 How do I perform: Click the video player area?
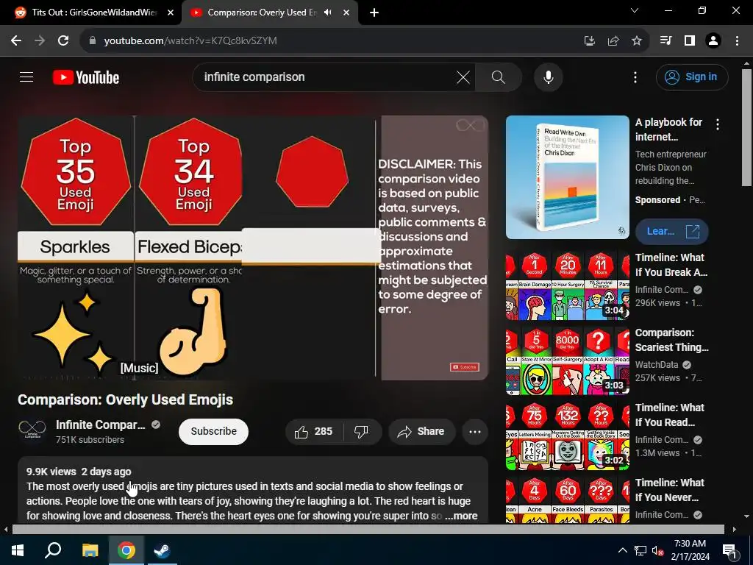tap(253, 247)
